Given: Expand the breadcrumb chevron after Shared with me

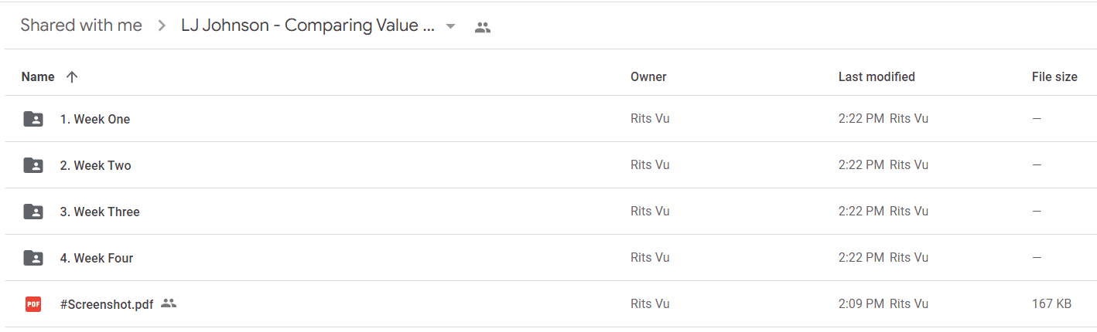Looking at the screenshot, I should click(x=162, y=25).
